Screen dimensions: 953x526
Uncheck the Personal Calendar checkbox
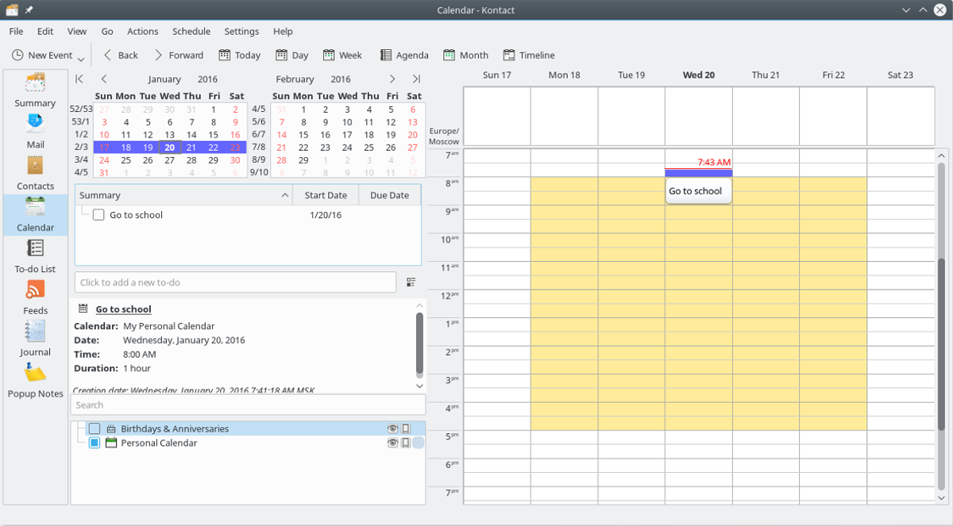[x=95, y=443]
